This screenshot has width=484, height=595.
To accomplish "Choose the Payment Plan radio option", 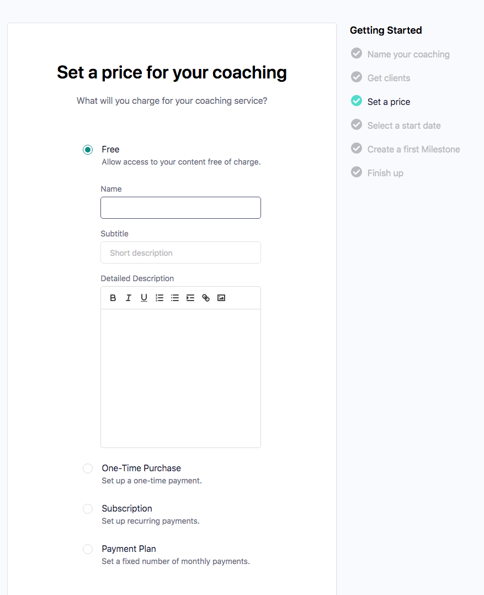I will click(x=88, y=549).
